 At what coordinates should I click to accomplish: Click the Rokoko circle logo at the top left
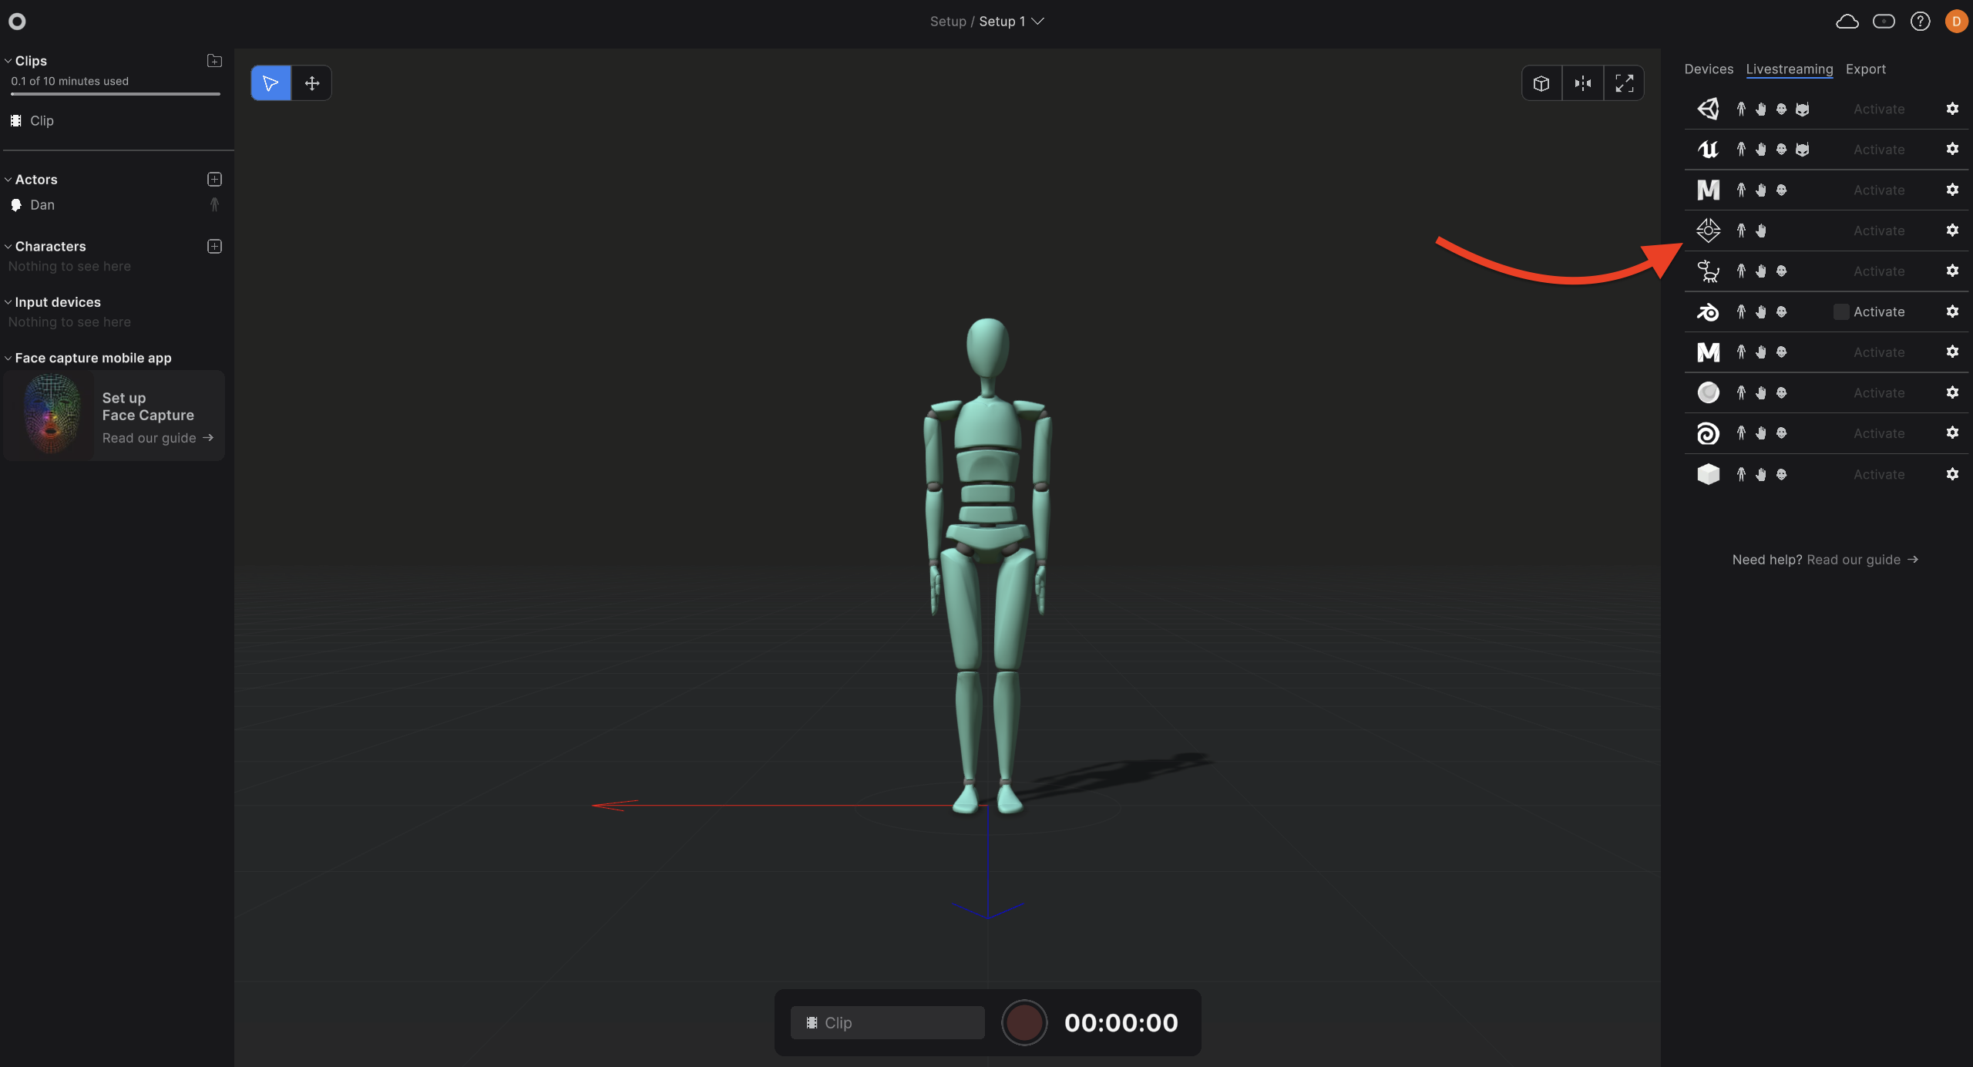(x=17, y=22)
